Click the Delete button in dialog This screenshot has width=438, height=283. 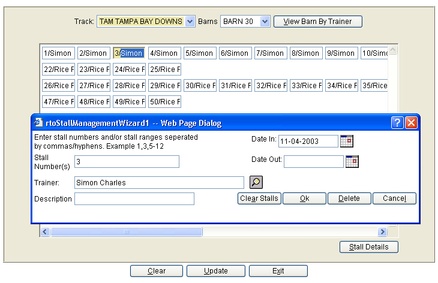pyautogui.click(x=349, y=198)
